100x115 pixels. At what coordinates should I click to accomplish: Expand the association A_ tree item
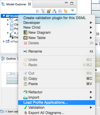[x=8, y=33]
